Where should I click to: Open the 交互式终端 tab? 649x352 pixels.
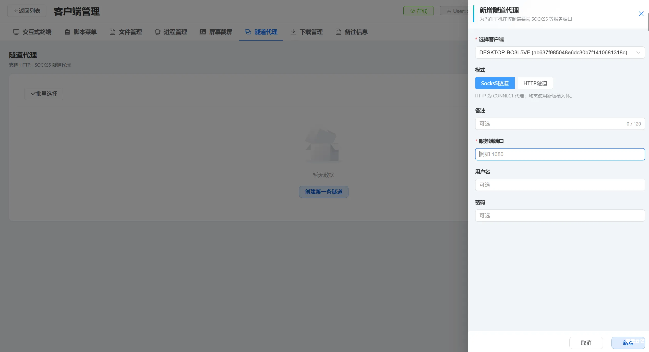point(32,32)
